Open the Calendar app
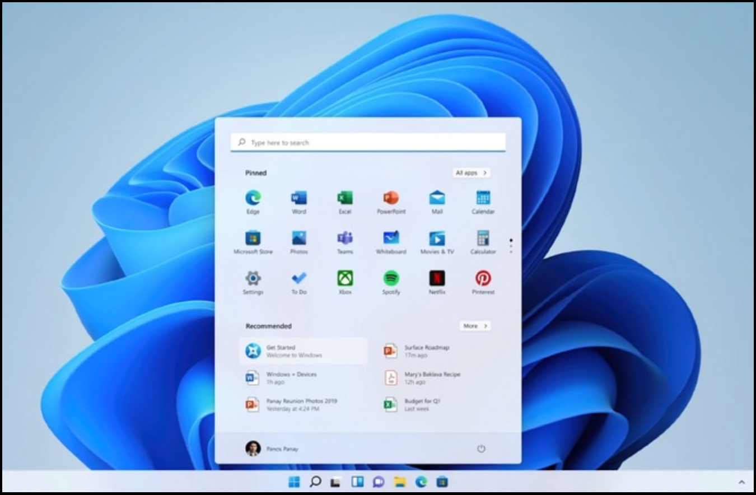The width and height of the screenshot is (756, 495). (483, 202)
